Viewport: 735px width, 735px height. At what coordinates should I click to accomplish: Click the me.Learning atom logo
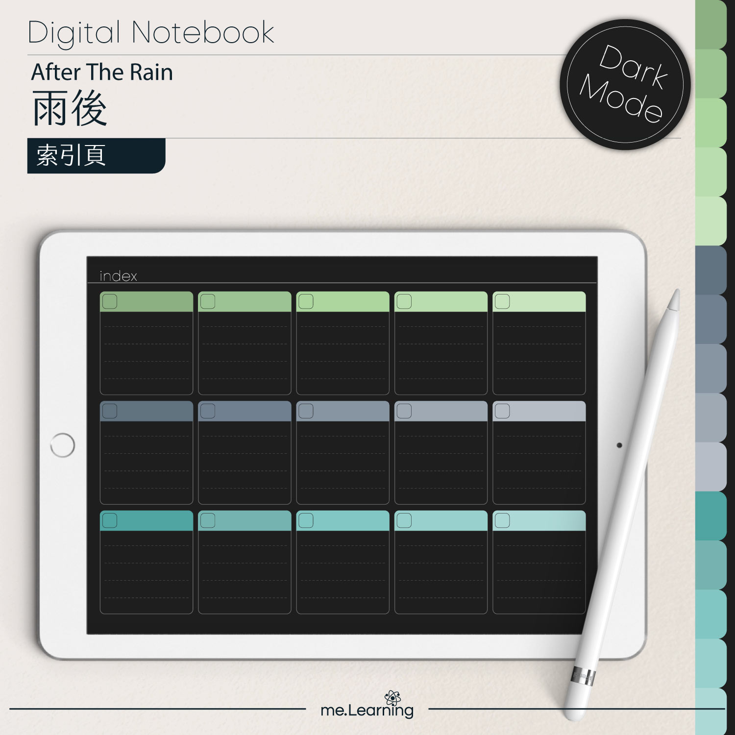[x=392, y=699]
